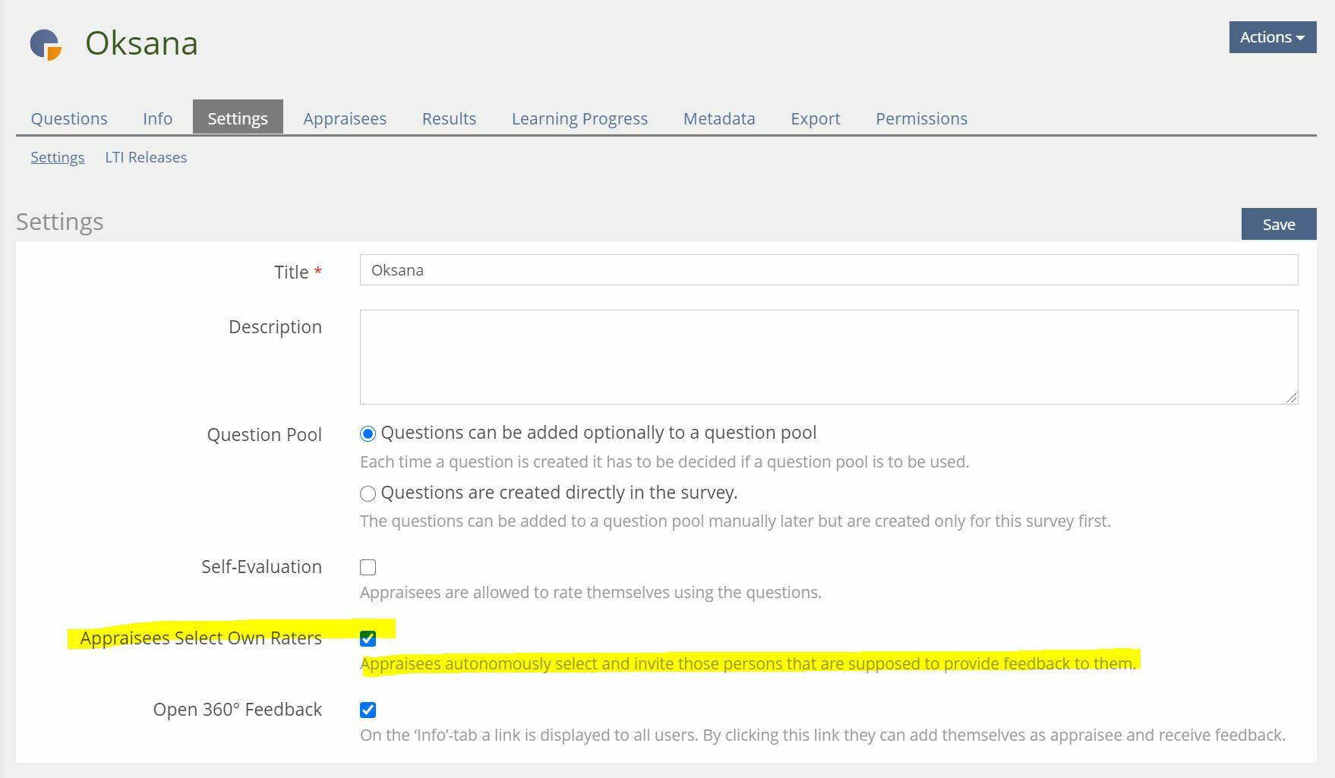The image size is (1335, 778).
Task: Click into the Title input field
Action: tap(828, 270)
